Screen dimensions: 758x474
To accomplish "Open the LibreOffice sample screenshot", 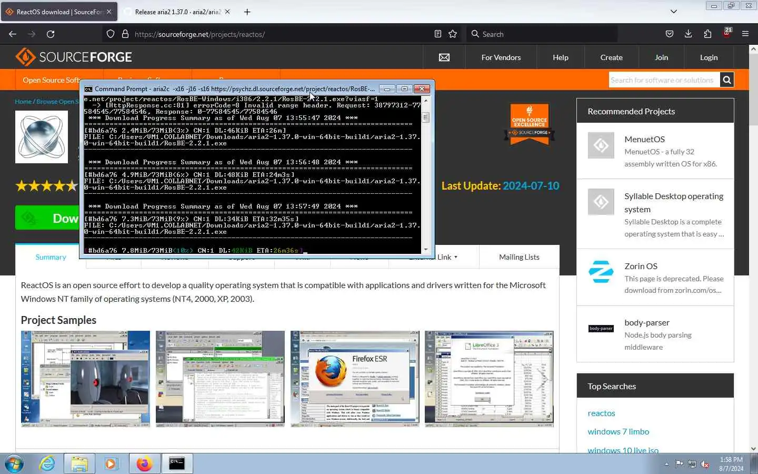I will (489, 378).
